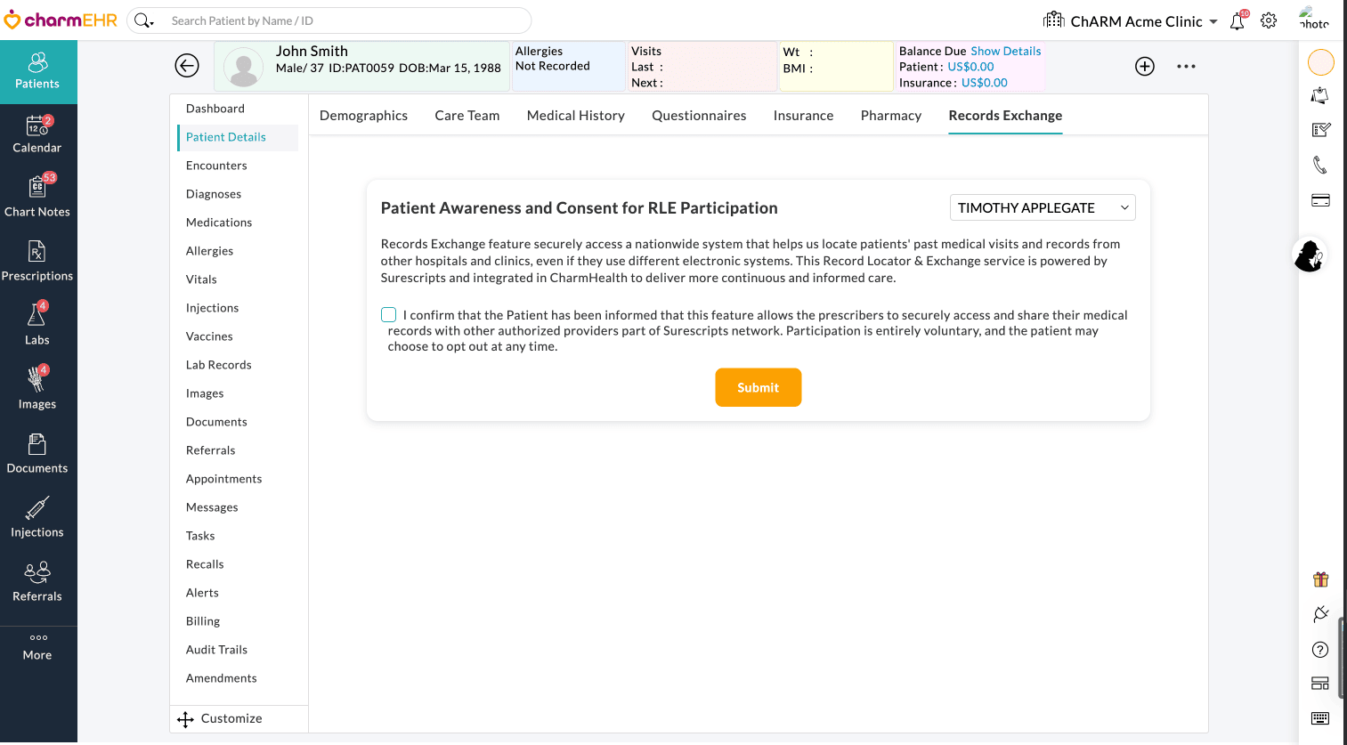Open the help question mark icon

click(x=1320, y=650)
